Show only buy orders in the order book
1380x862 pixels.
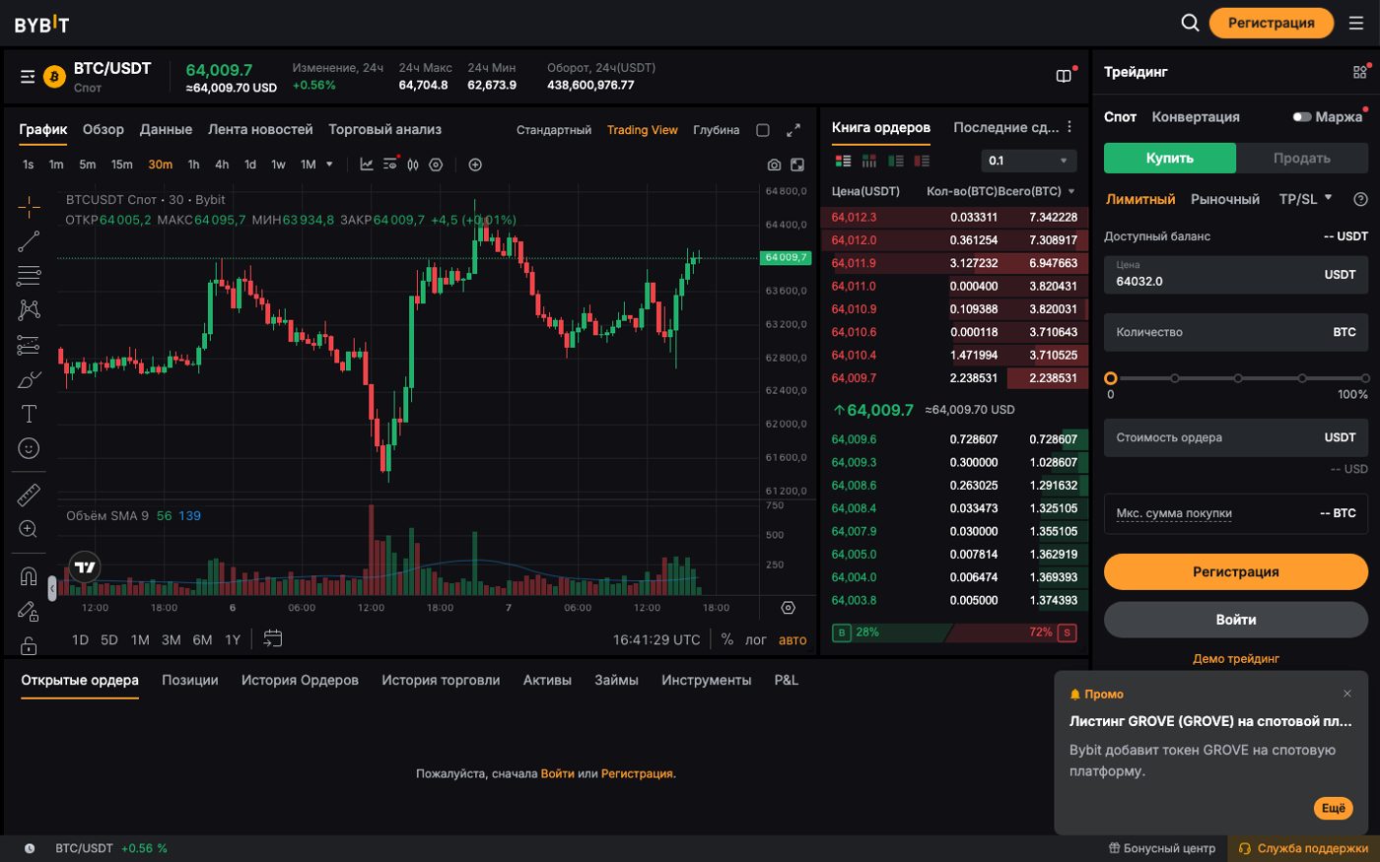(x=896, y=161)
